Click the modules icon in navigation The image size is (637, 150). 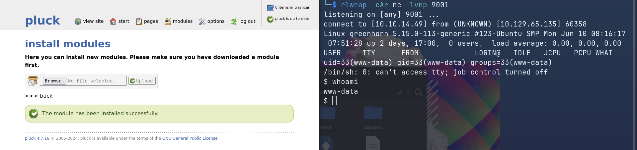pyautogui.click(x=168, y=22)
